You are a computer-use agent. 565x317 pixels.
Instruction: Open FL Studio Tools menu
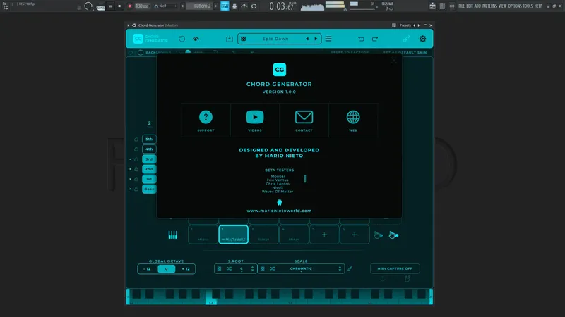528,6
